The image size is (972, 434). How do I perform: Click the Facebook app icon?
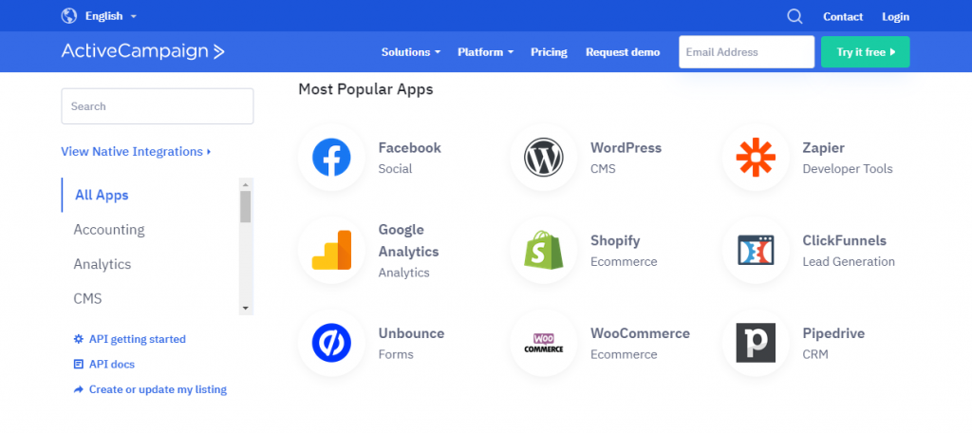click(x=331, y=158)
